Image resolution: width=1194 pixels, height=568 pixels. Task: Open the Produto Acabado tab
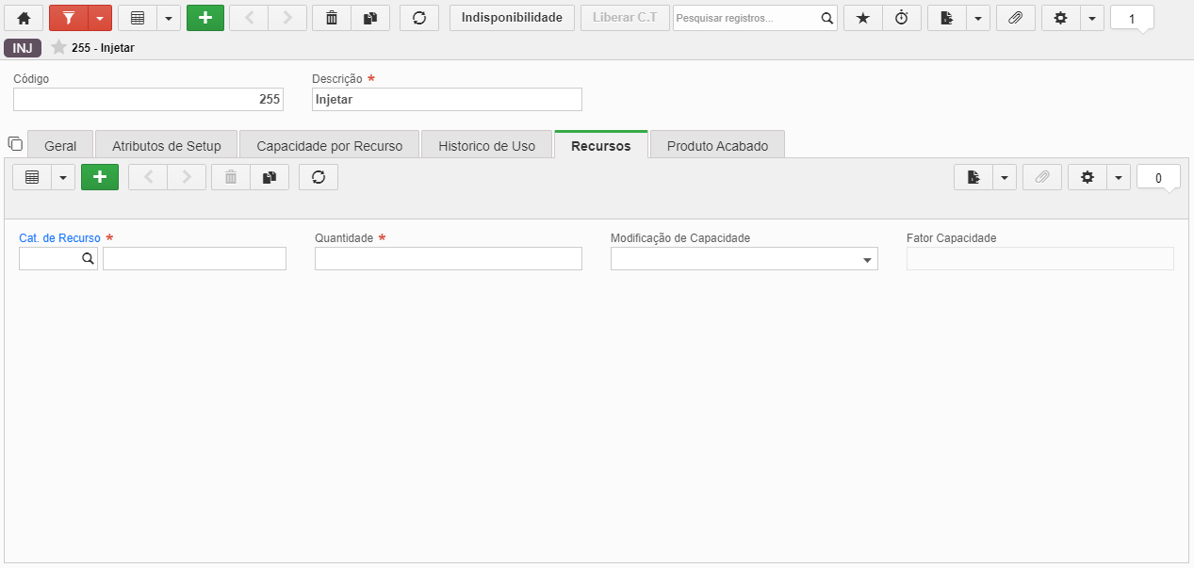(717, 146)
